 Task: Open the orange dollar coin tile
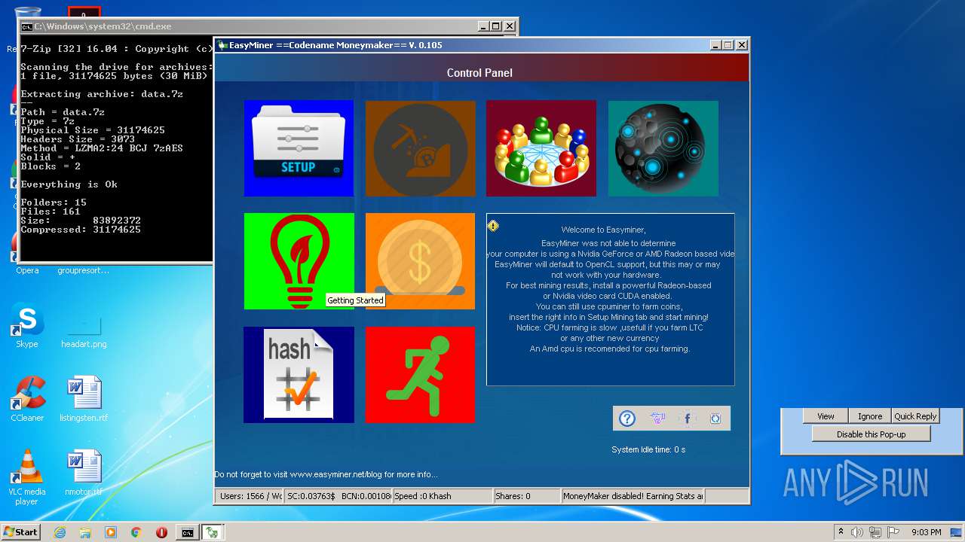pyautogui.click(x=421, y=261)
